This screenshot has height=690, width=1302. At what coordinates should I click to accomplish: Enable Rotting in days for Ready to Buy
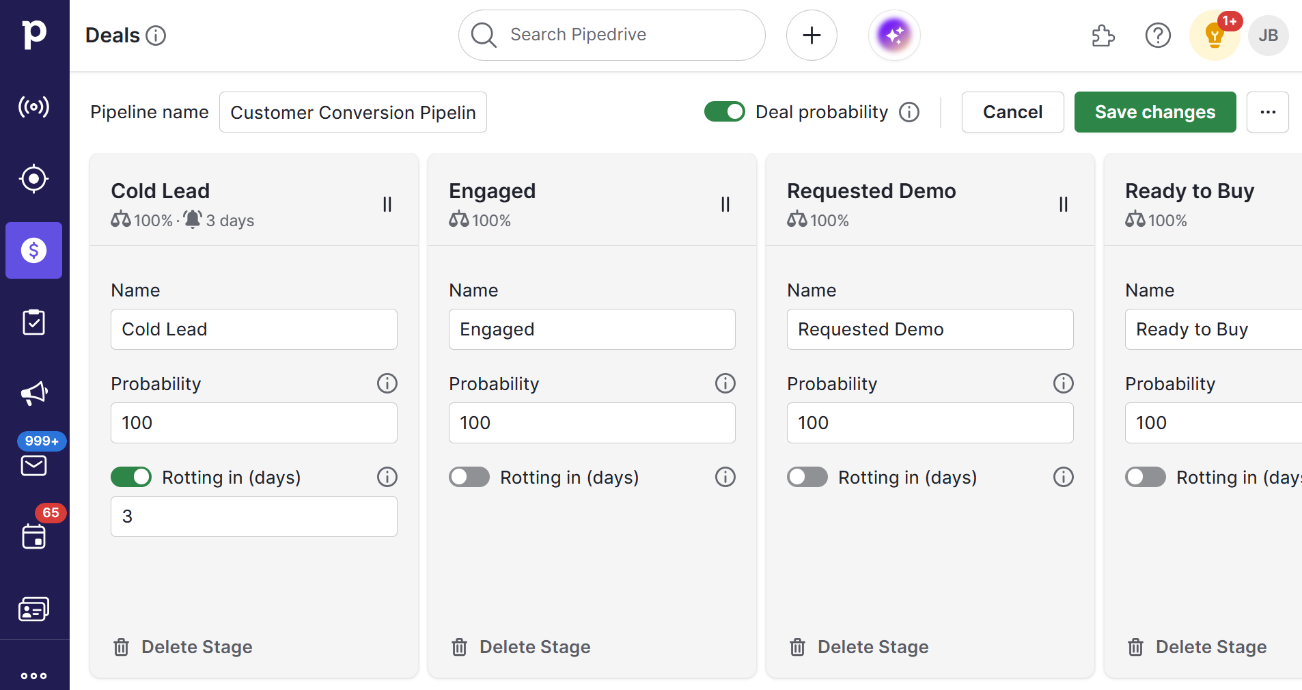click(1146, 477)
